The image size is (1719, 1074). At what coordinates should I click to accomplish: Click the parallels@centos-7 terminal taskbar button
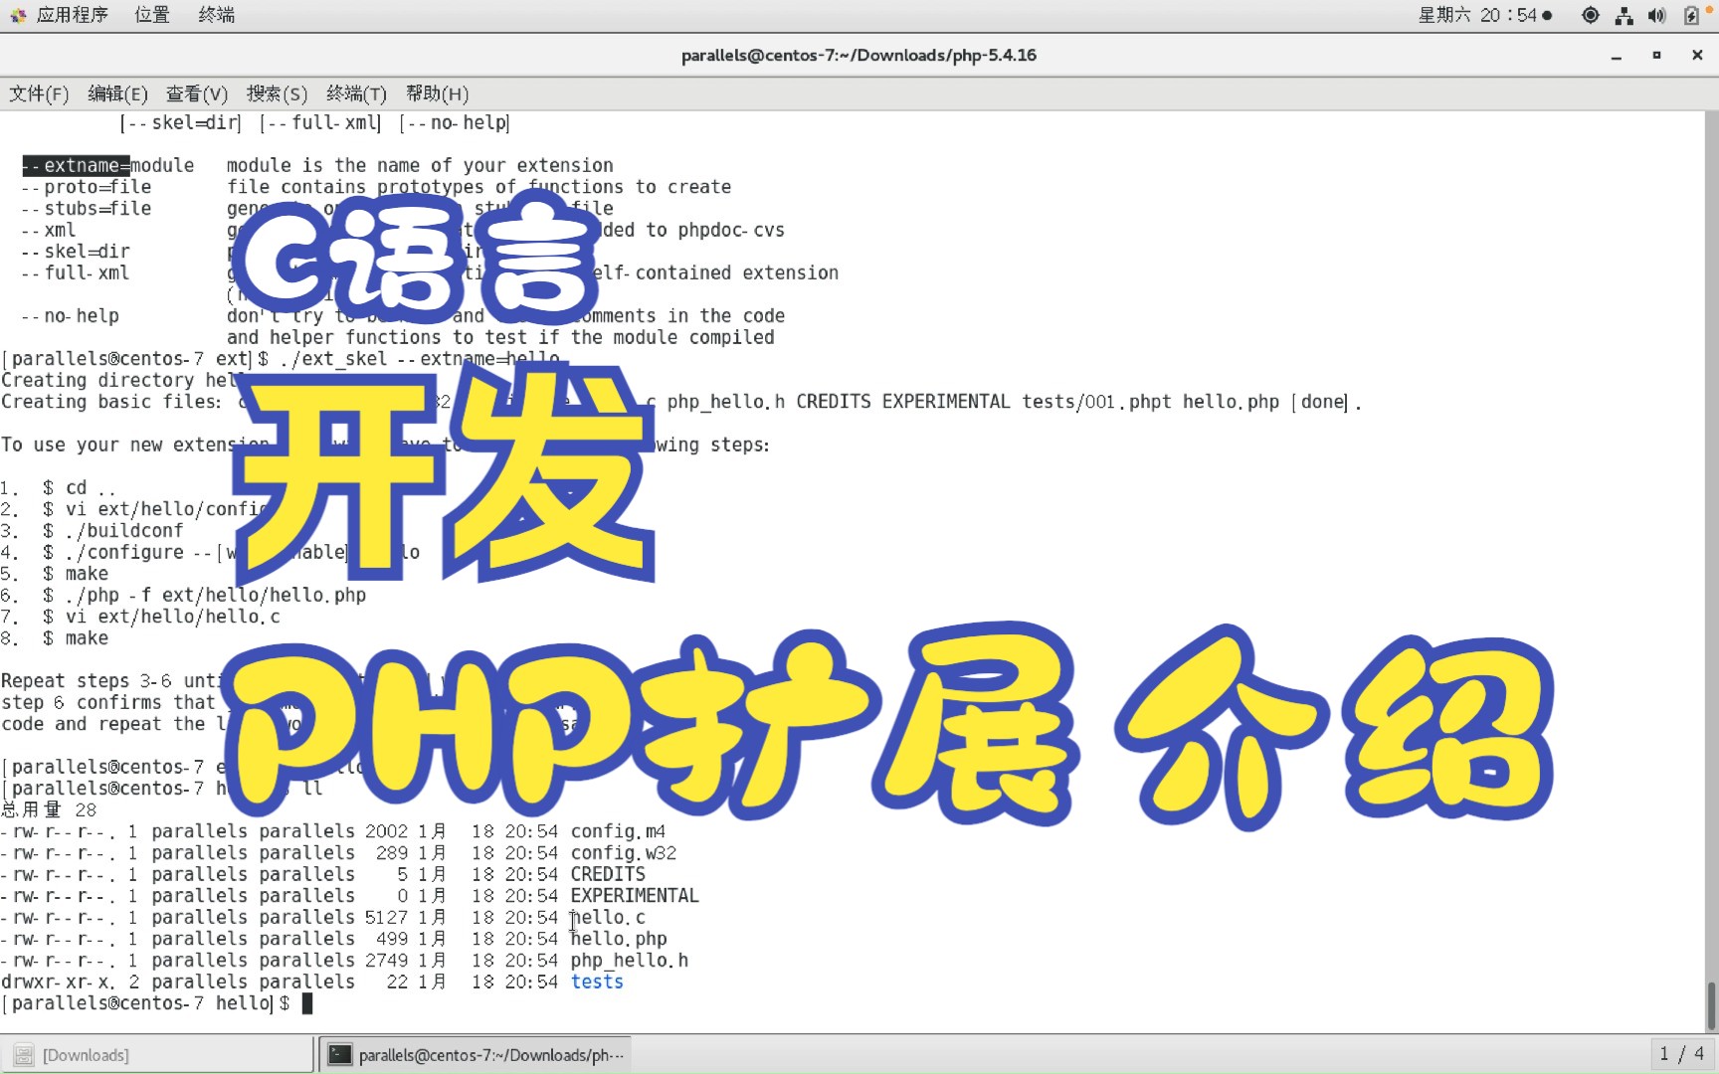(475, 1055)
